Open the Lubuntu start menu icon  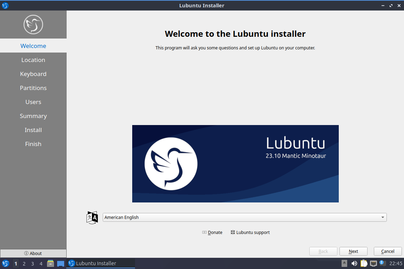coord(5,263)
